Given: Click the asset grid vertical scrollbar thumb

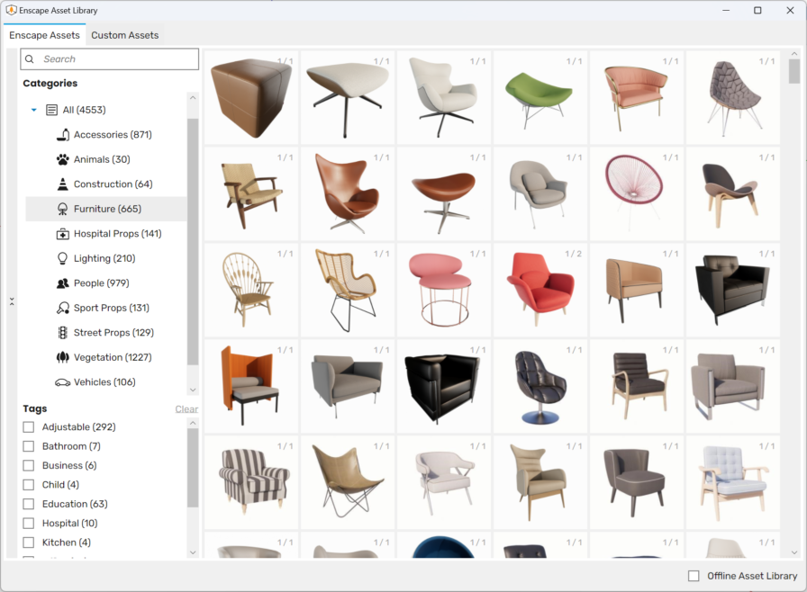Looking at the screenshot, I should (793, 71).
